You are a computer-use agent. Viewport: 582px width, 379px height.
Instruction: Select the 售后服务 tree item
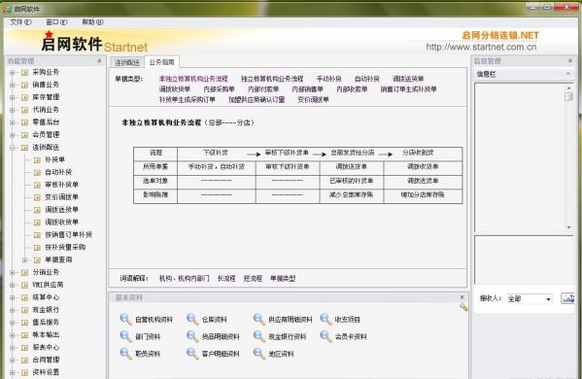(46, 323)
